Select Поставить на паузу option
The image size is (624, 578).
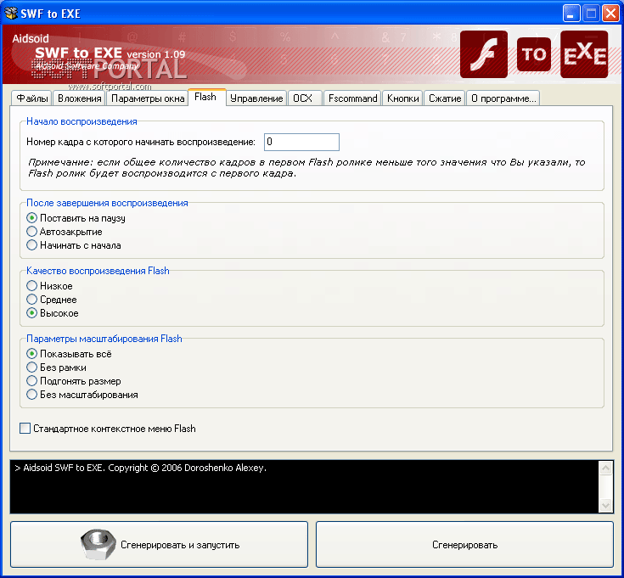pyautogui.click(x=76, y=218)
